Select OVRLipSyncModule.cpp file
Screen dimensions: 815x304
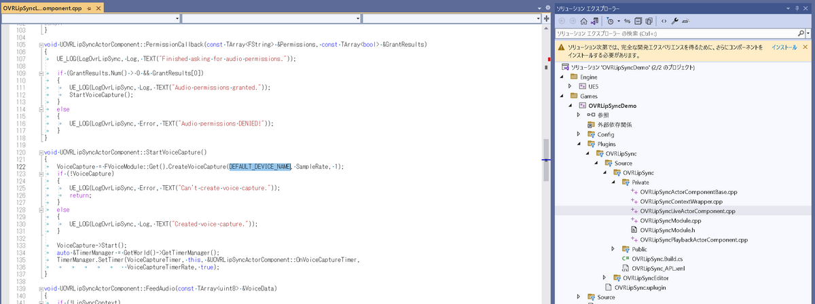point(669,221)
